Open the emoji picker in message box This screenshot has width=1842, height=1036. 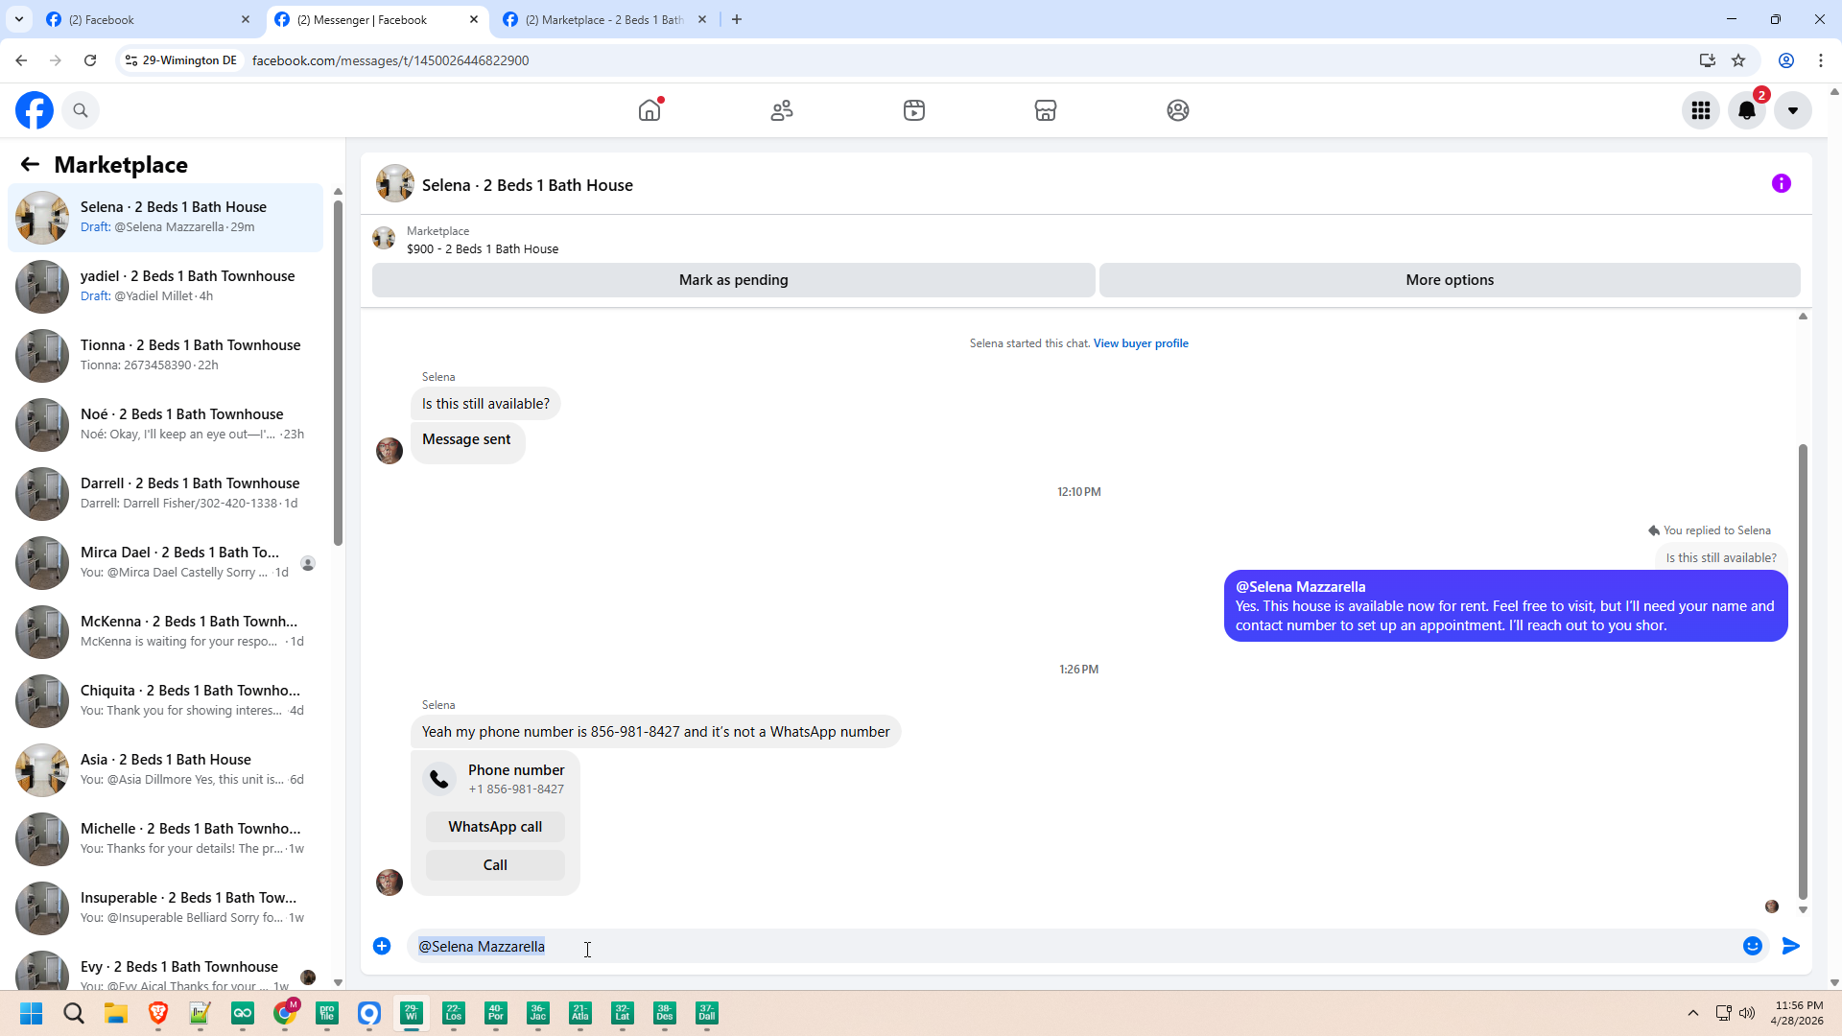pos(1752,946)
